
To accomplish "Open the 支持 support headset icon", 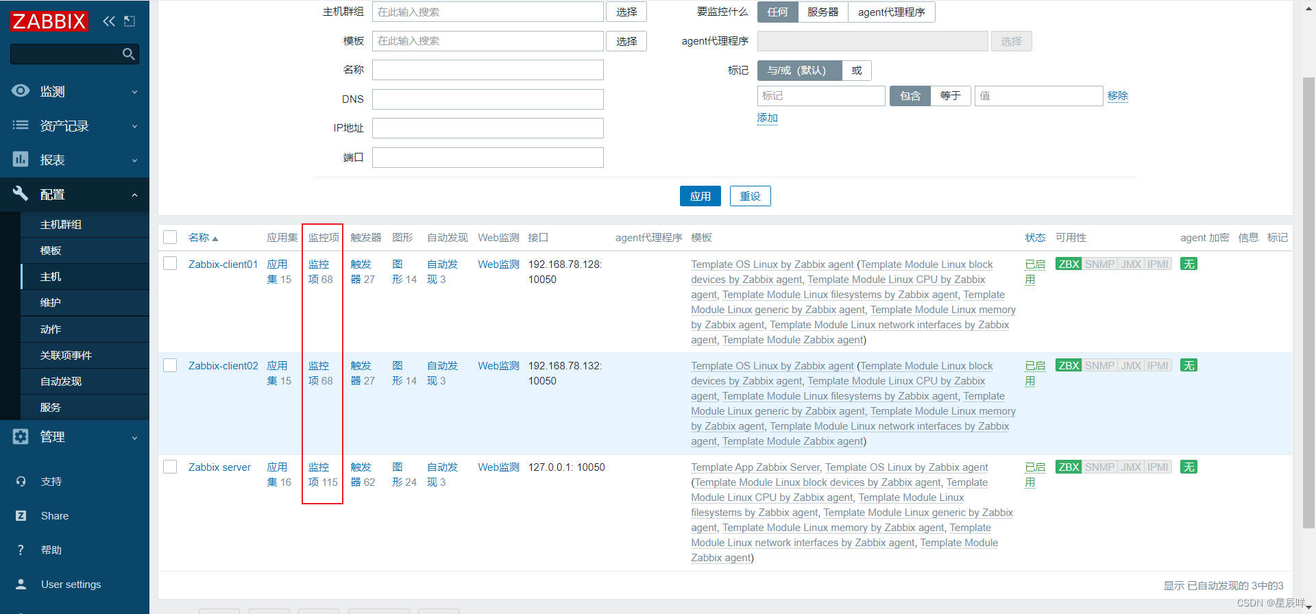I will [x=21, y=482].
